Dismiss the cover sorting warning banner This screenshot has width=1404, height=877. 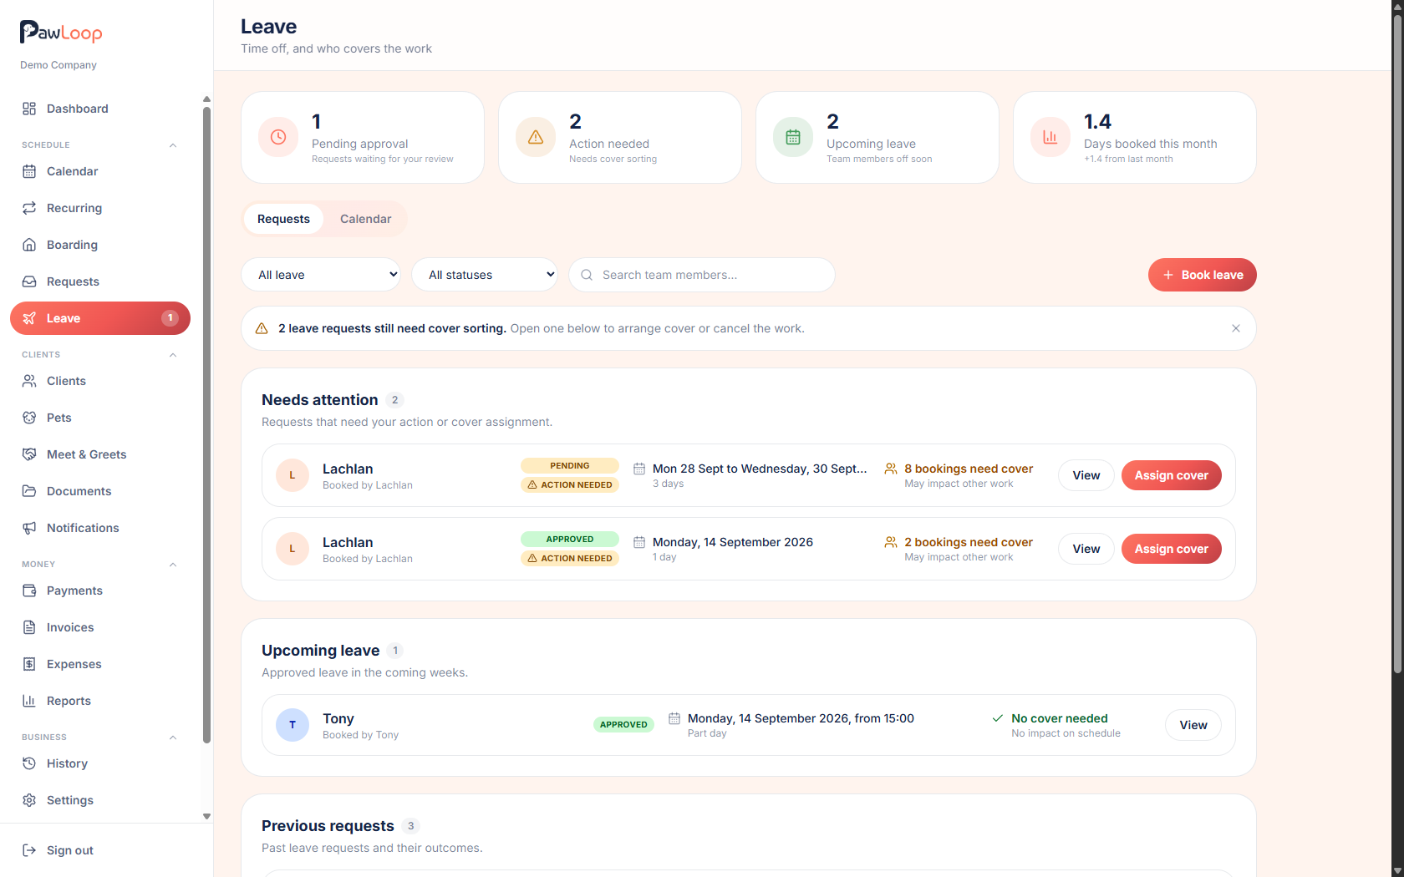point(1236,328)
